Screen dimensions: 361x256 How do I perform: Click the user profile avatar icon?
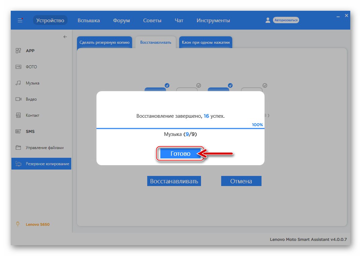(268, 20)
